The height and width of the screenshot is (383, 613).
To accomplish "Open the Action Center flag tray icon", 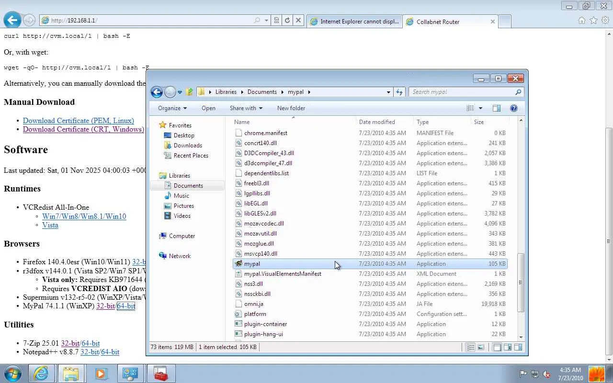I will [523, 374].
